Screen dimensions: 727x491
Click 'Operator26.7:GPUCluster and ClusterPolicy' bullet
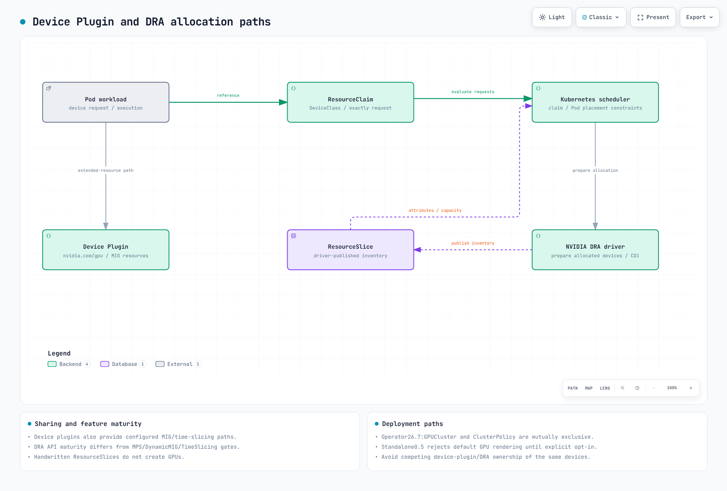[x=488, y=437]
